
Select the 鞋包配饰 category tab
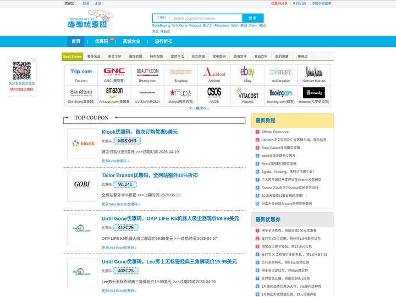157,57
